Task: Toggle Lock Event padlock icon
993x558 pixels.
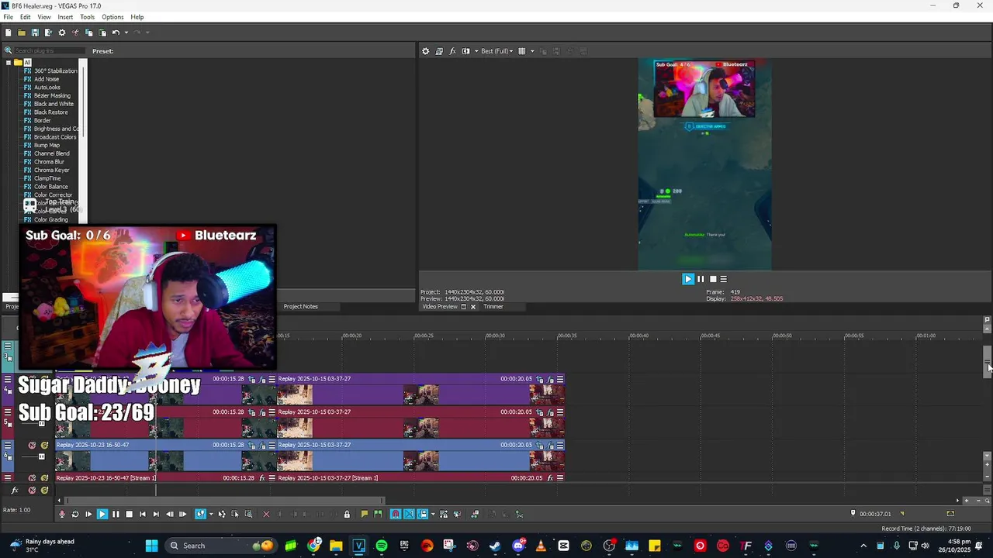Action: [347, 514]
